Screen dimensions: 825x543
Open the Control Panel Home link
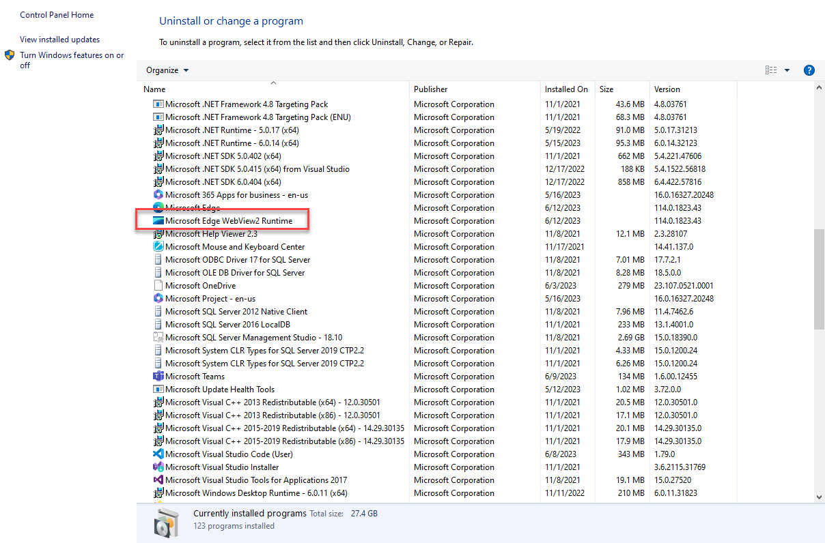(57, 15)
